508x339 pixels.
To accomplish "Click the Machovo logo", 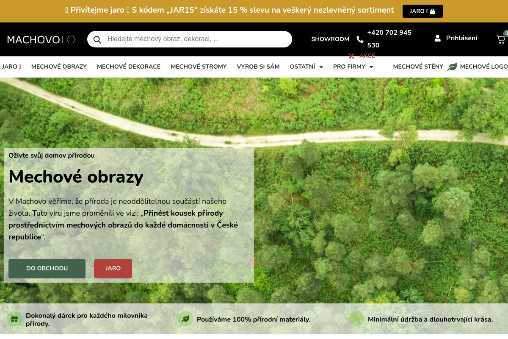I will tap(41, 40).
